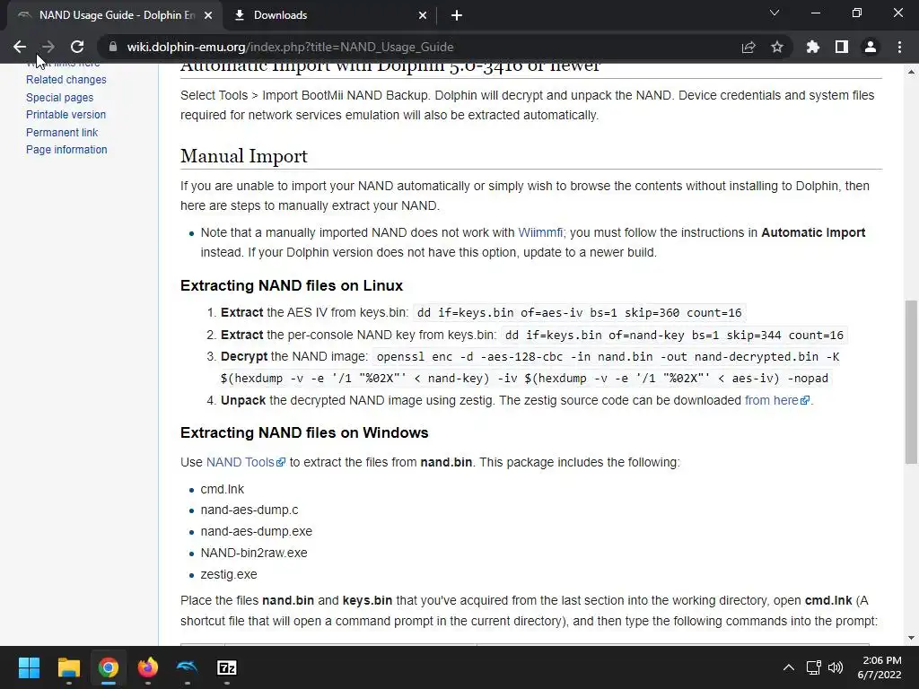The width and height of the screenshot is (919, 689).
Task: Close the Downloads tab
Action: pyautogui.click(x=423, y=15)
